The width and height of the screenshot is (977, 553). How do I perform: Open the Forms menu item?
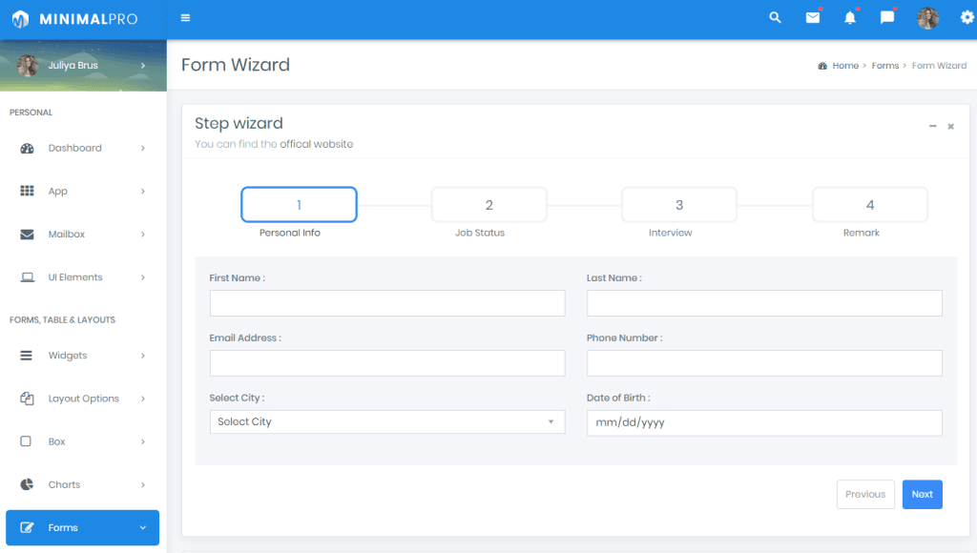click(x=83, y=527)
